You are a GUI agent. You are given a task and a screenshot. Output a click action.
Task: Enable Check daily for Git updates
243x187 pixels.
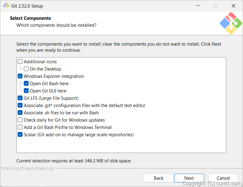click(20, 120)
